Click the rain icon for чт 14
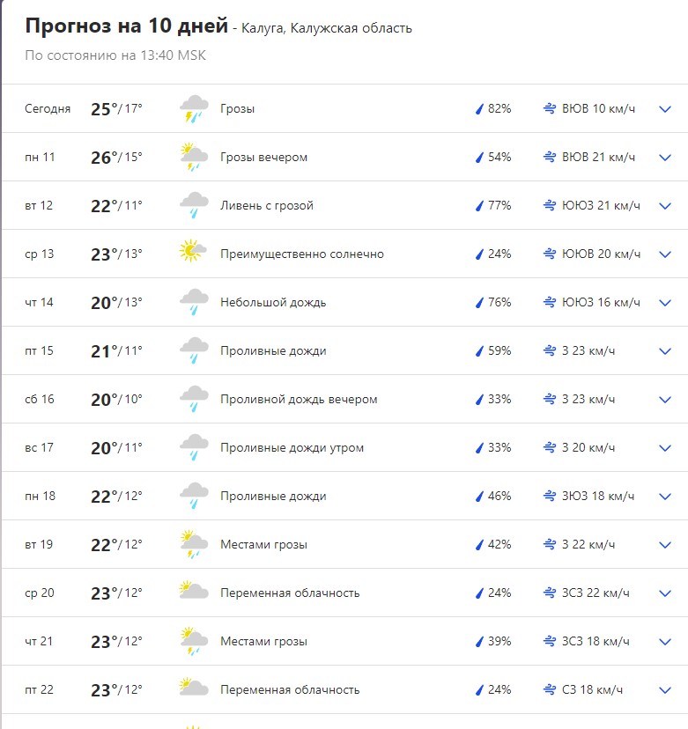 click(x=194, y=303)
